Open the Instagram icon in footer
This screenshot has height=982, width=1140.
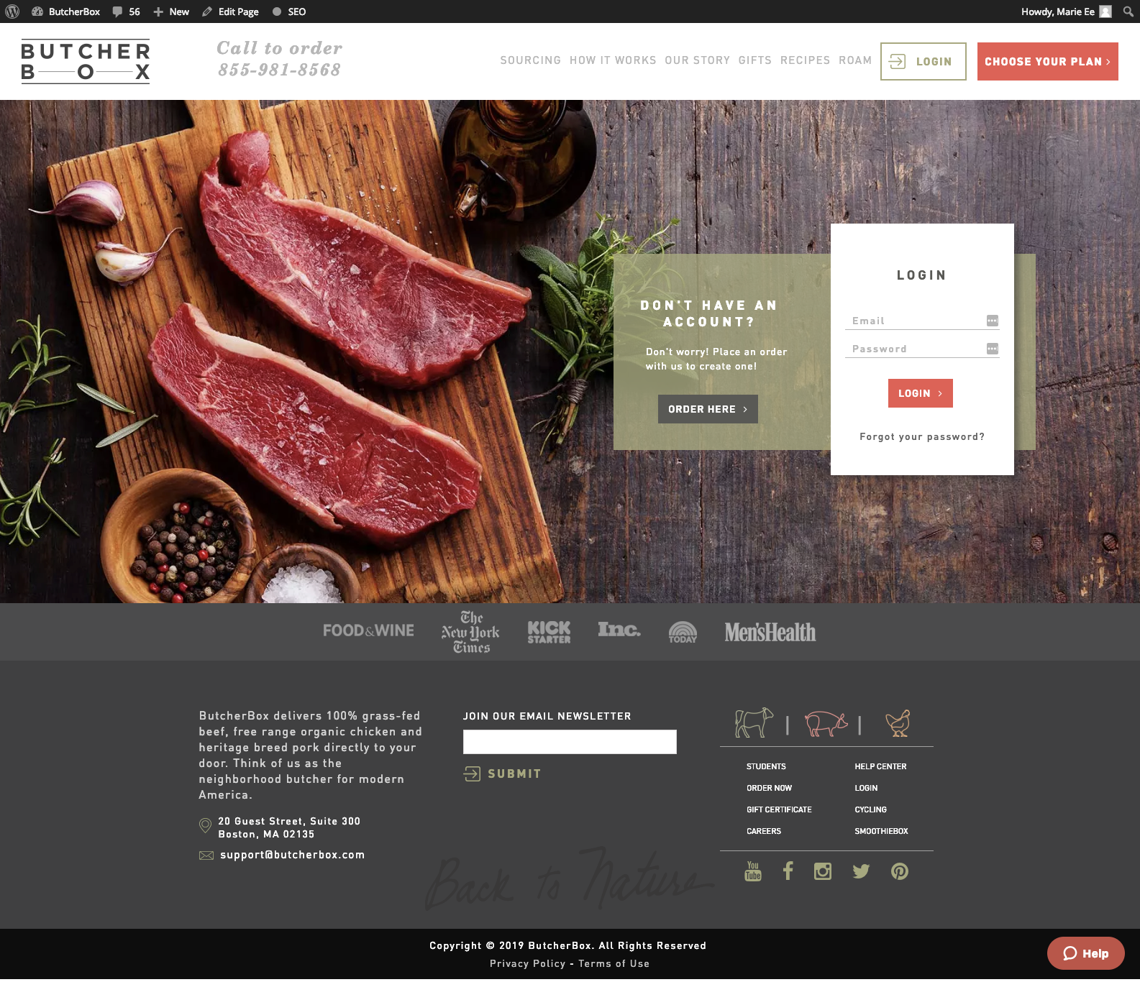[822, 871]
